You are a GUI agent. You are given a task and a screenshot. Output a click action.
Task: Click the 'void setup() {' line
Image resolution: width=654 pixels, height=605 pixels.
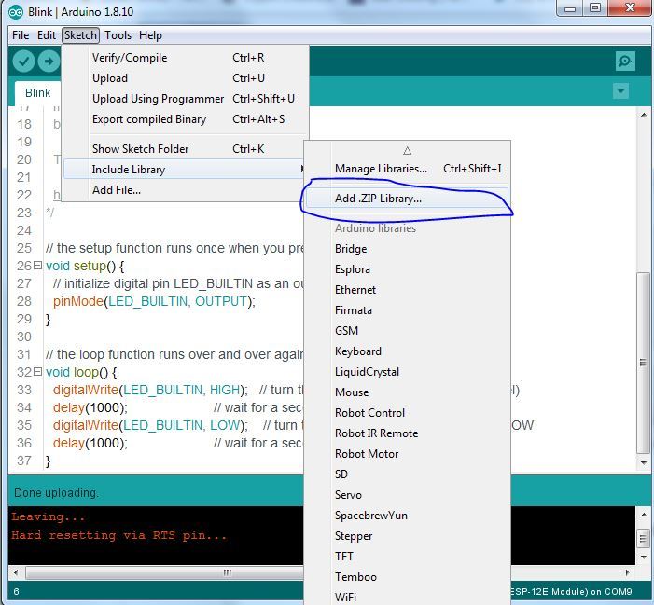click(x=85, y=266)
